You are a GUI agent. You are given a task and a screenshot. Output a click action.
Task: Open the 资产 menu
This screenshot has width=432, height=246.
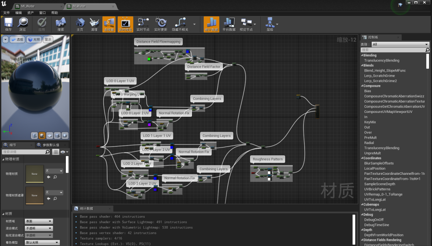pyautogui.click(x=30, y=13)
